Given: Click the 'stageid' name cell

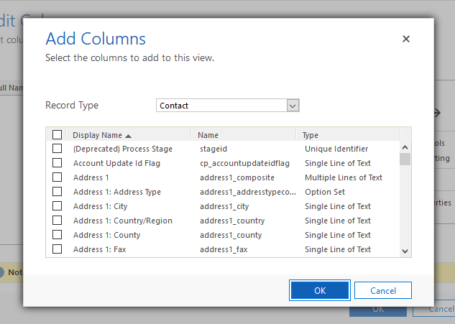Looking at the screenshot, I should coord(213,149).
